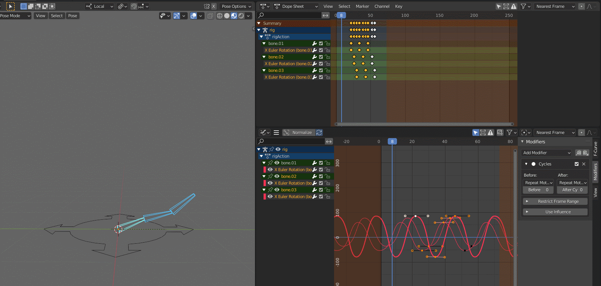Image resolution: width=601 pixels, height=286 pixels.
Task: Toggle X-Ray display in the 3D viewport
Action: pos(210,16)
